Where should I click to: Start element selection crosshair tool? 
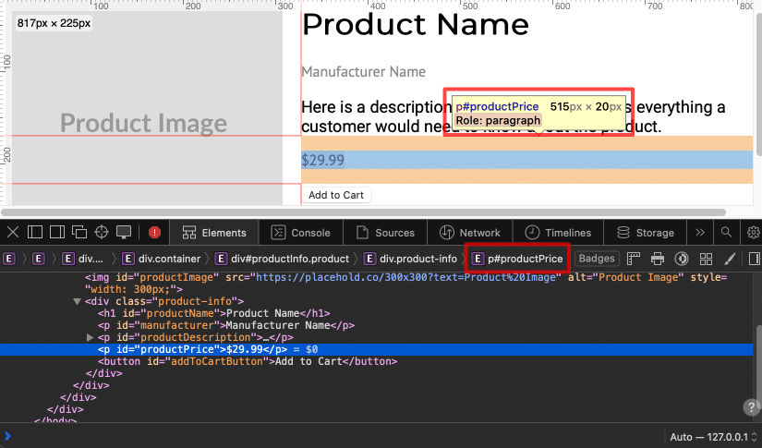tap(102, 232)
